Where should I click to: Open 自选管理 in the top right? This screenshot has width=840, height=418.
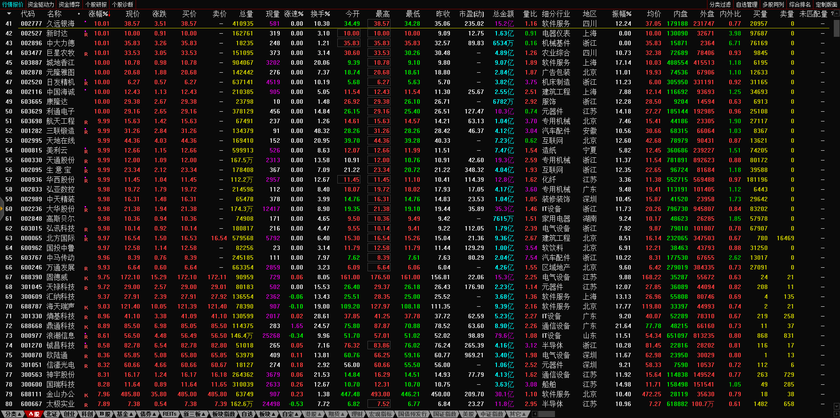(x=746, y=4)
